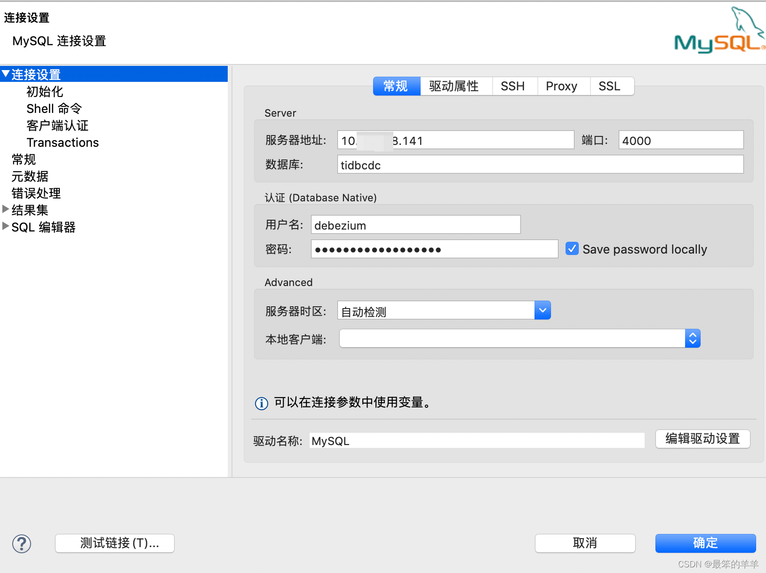
Task: Click the 服务器地址 input field
Action: click(456, 140)
